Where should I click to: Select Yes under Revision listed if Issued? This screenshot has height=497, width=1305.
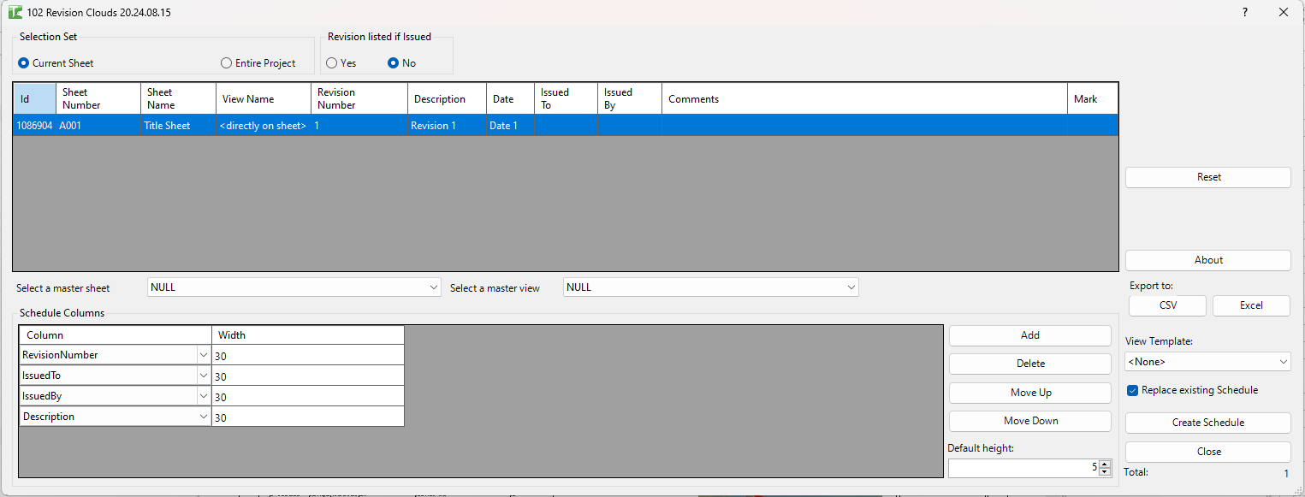331,62
